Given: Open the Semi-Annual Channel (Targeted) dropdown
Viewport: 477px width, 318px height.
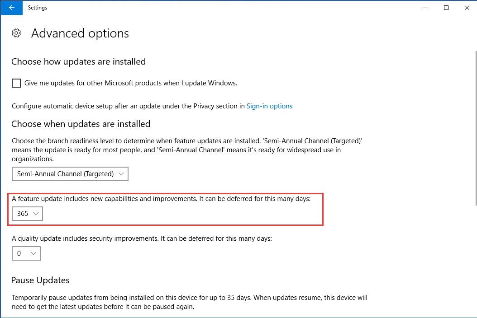Looking at the screenshot, I should point(70,174).
